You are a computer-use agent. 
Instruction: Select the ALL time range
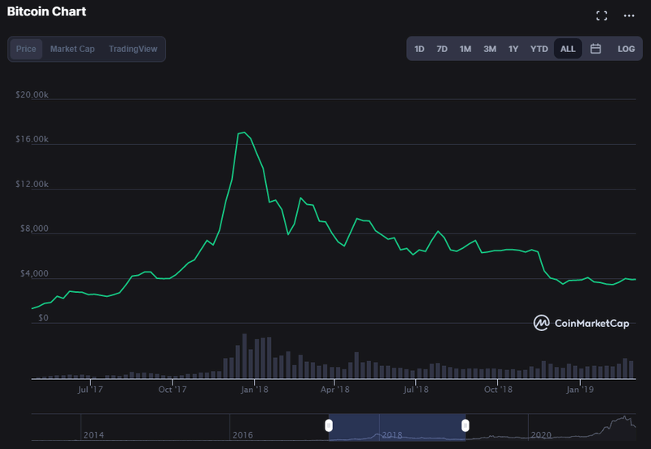[568, 49]
